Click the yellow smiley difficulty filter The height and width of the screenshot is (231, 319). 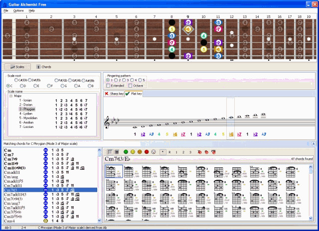point(133,151)
